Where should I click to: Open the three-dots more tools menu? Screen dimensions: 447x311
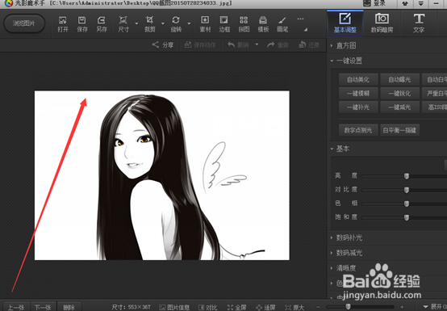[300, 19]
